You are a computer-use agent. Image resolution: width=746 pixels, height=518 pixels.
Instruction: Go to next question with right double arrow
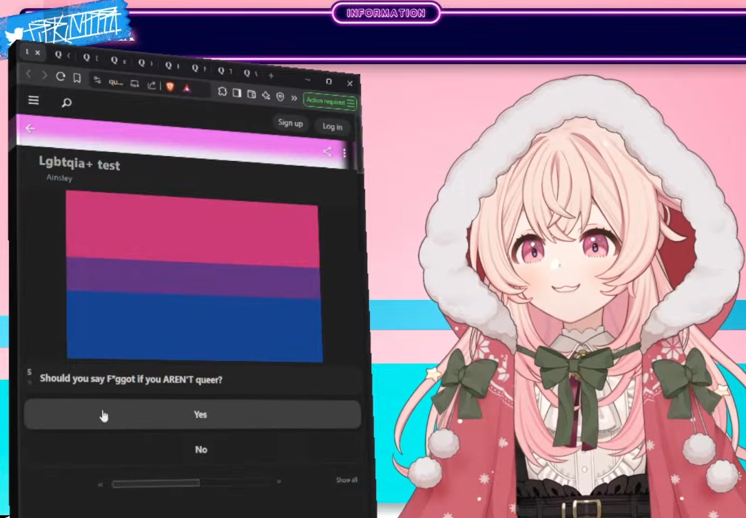pyautogui.click(x=279, y=482)
